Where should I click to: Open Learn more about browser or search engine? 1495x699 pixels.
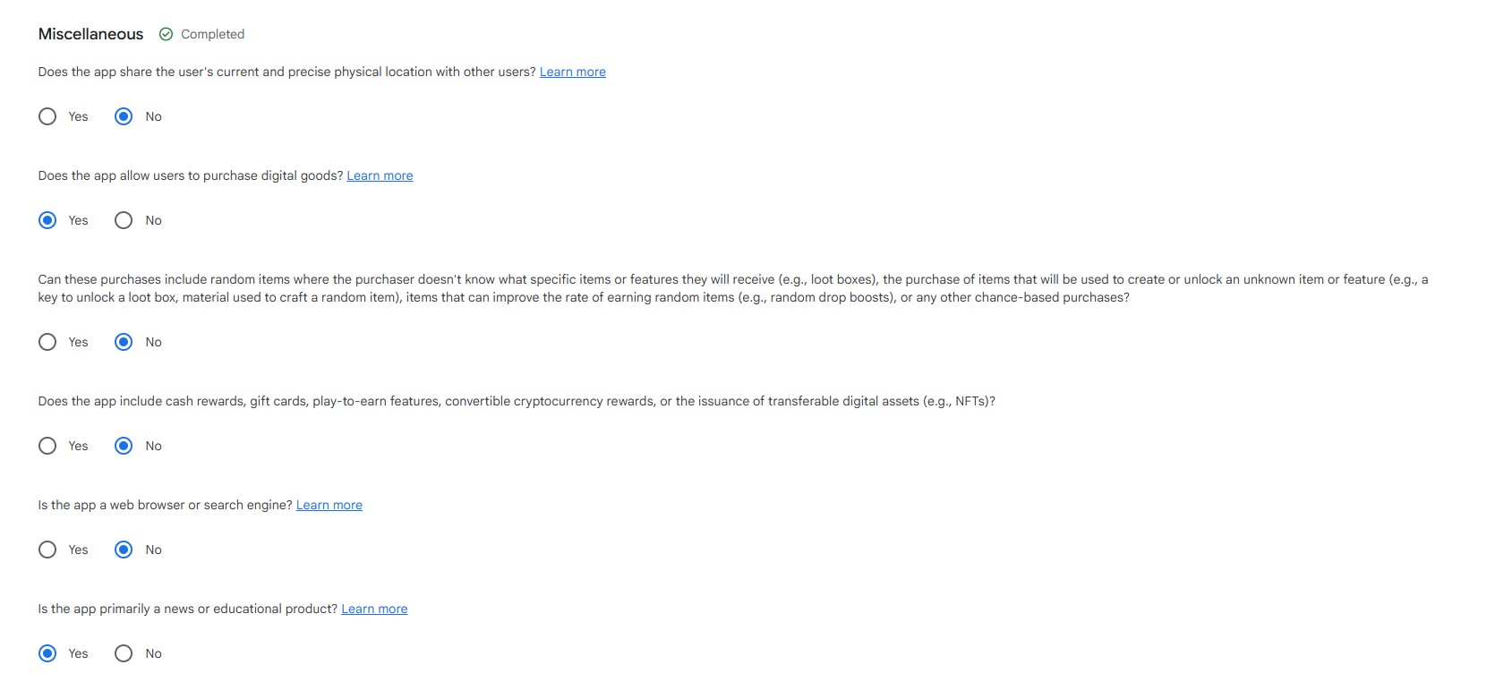point(329,505)
